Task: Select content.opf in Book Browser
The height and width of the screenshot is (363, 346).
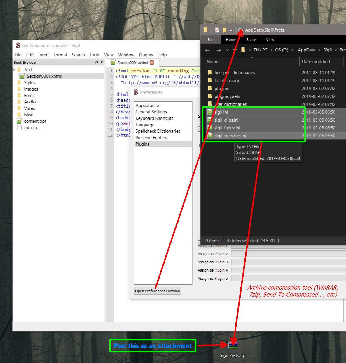Action: pos(35,121)
